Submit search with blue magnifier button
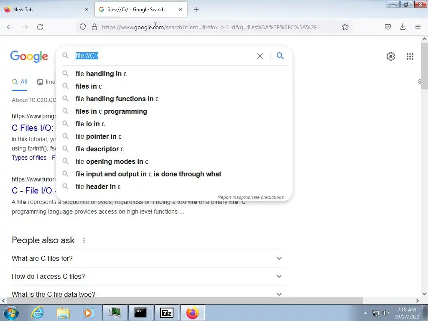The width and height of the screenshot is (428, 321). pos(280,56)
